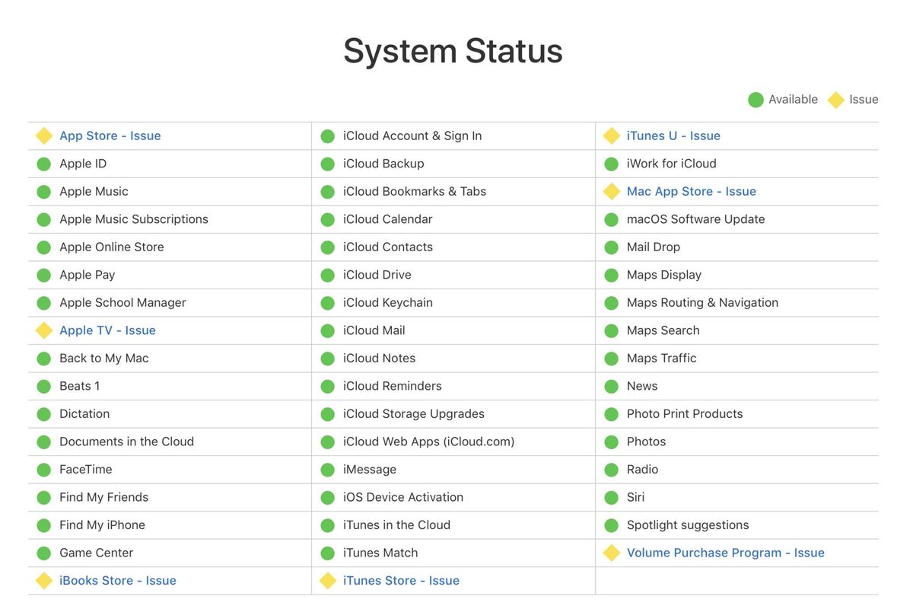
Task: Select the iCloud Web Apps (iCloud.com) text
Action: coord(429,442)
